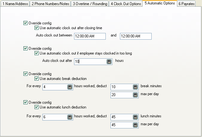Uncheck Use automatic break deduction
The height and width of the screenshot is (137, 202).
coord(36,79)
